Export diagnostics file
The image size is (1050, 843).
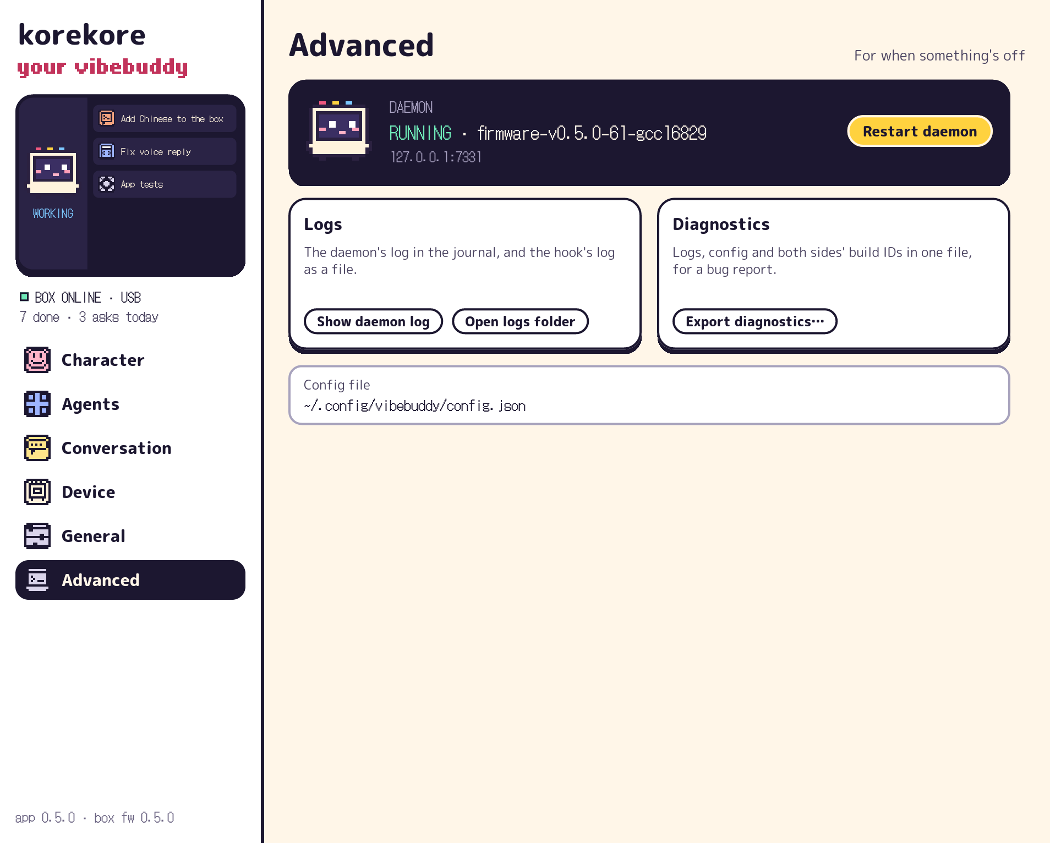755,321
